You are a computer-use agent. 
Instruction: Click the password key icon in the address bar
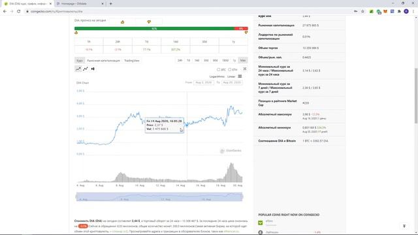[x=355, y=12]
